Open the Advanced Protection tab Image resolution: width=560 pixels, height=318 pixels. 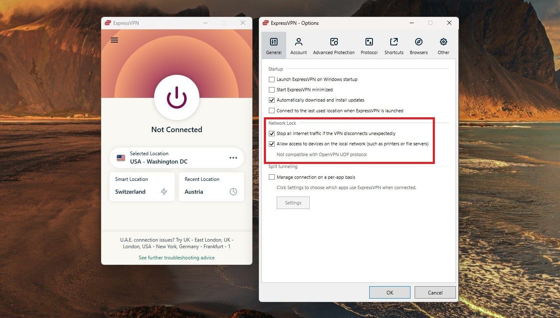[x=334, y=46]
